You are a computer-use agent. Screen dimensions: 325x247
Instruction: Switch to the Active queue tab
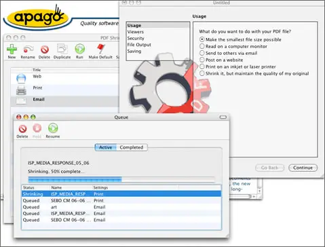point(106,147)
